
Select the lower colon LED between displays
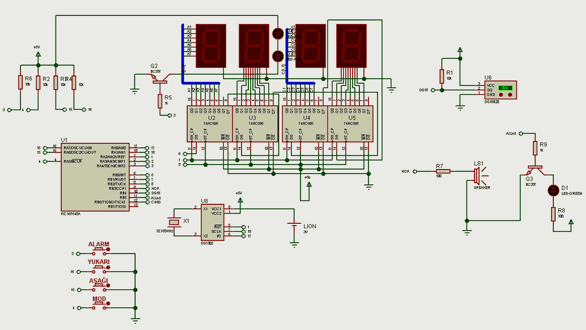pyautogui.click(x=278, y=57)
